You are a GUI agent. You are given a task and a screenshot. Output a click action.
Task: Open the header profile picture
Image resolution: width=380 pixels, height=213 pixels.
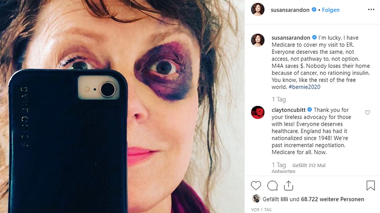point(258,10)
